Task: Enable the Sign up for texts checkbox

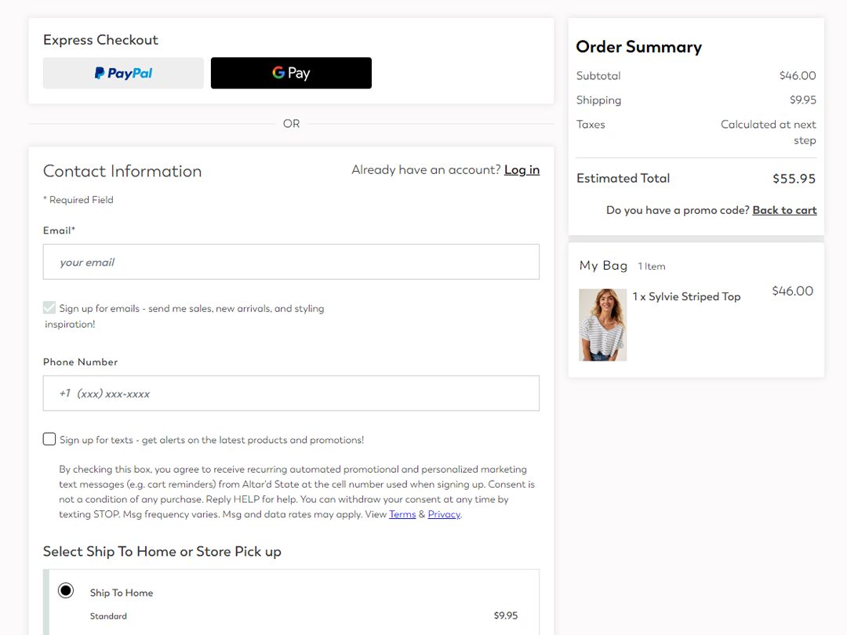Action: (x=49, y=439)
